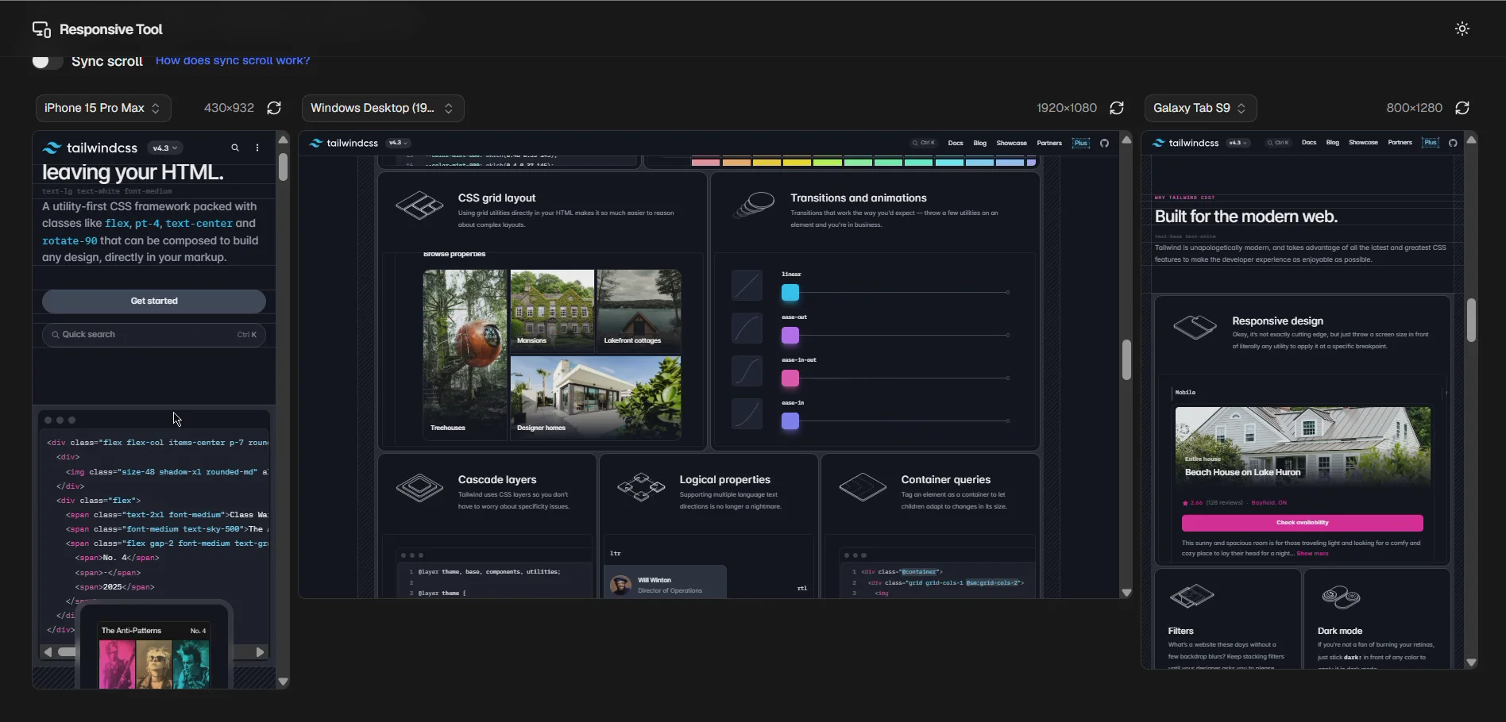The image size is (1506, 722).
Task: Click the CSS grid layout icon
Action: tap(419, 205)
